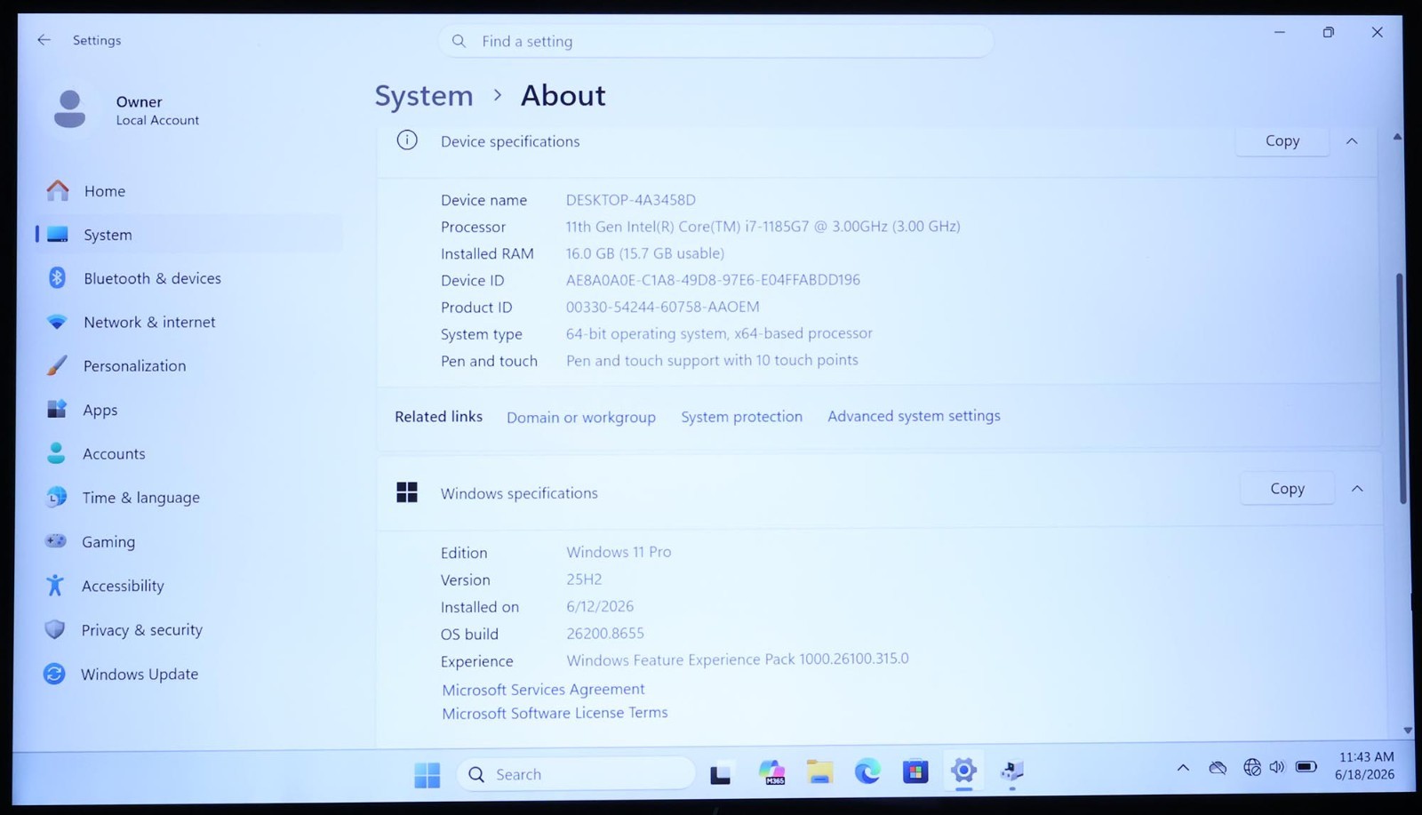Click the Settings gear on the taskbar
1422x815 pixels.
click(x=963, y=771)
